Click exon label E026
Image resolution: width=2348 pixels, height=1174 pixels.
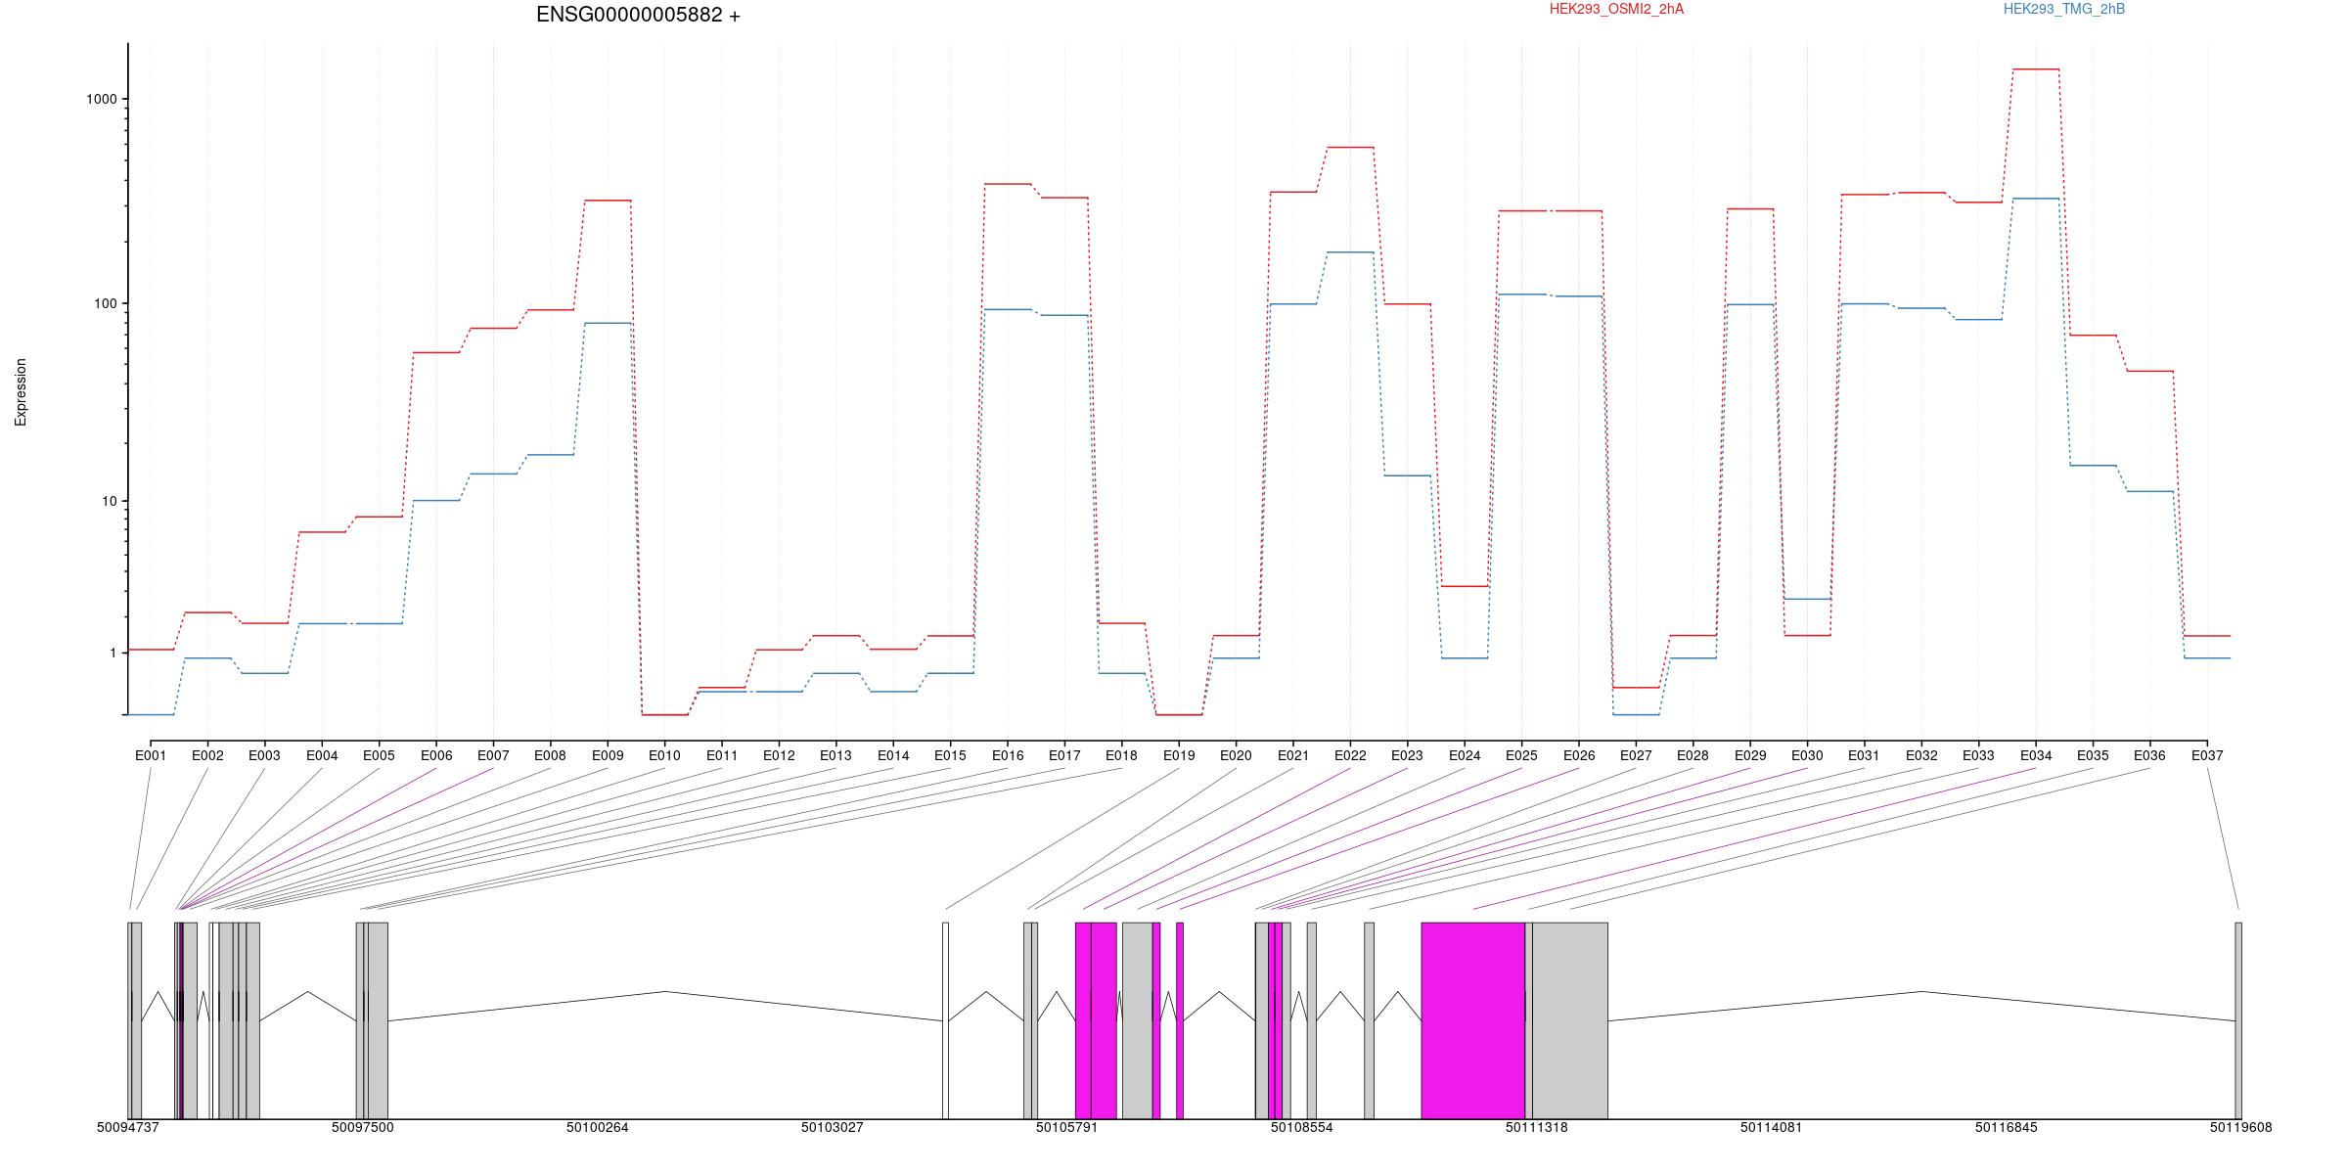1579,755
